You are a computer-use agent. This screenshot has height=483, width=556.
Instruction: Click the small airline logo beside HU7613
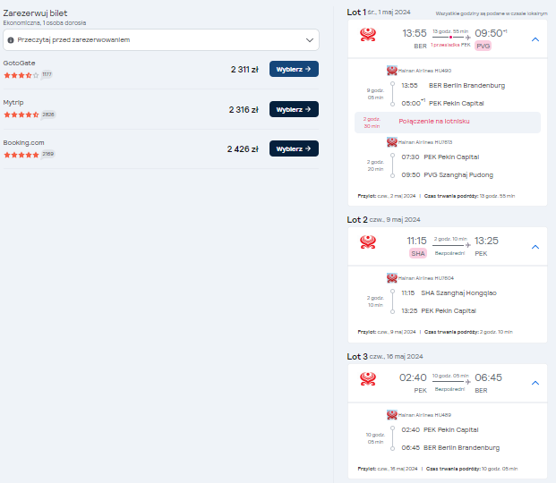tap(392, 142)
